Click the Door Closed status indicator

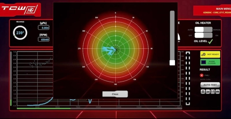(210, 62)
